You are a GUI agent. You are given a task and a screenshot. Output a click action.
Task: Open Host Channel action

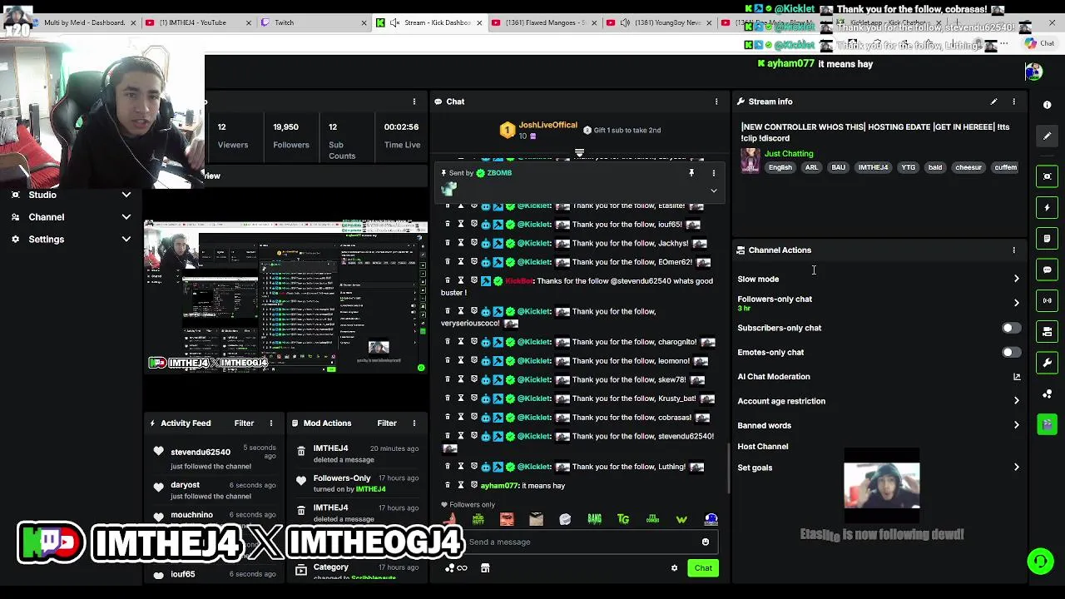763,447
